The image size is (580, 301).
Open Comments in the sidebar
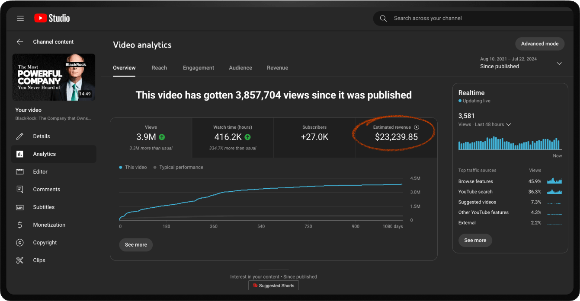point(54,190)
